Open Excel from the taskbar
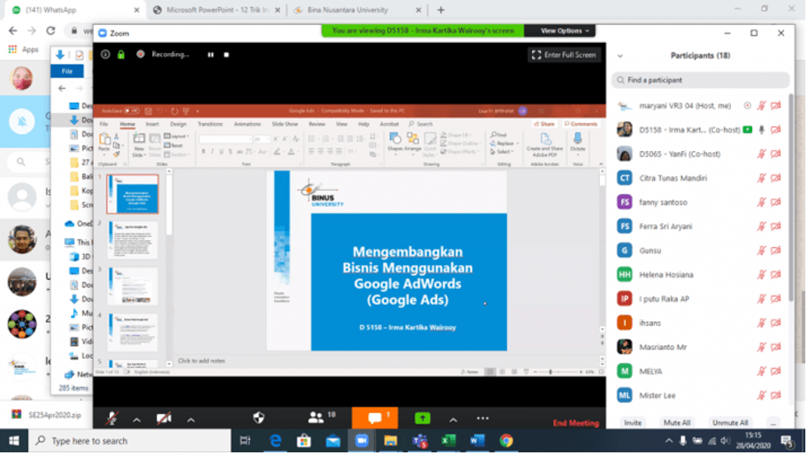 coord(448,441)
